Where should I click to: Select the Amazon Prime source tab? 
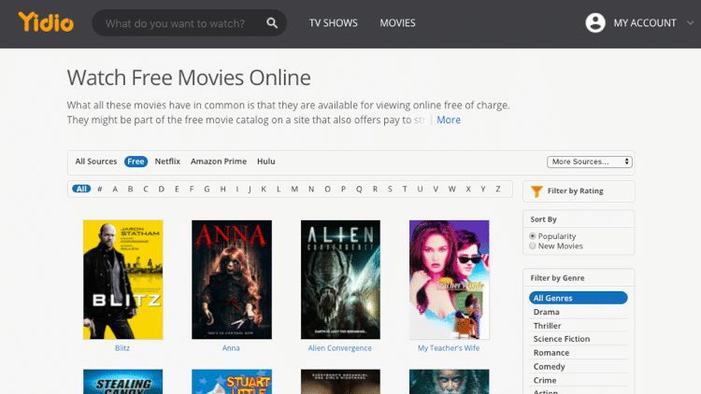coord(218,162)
